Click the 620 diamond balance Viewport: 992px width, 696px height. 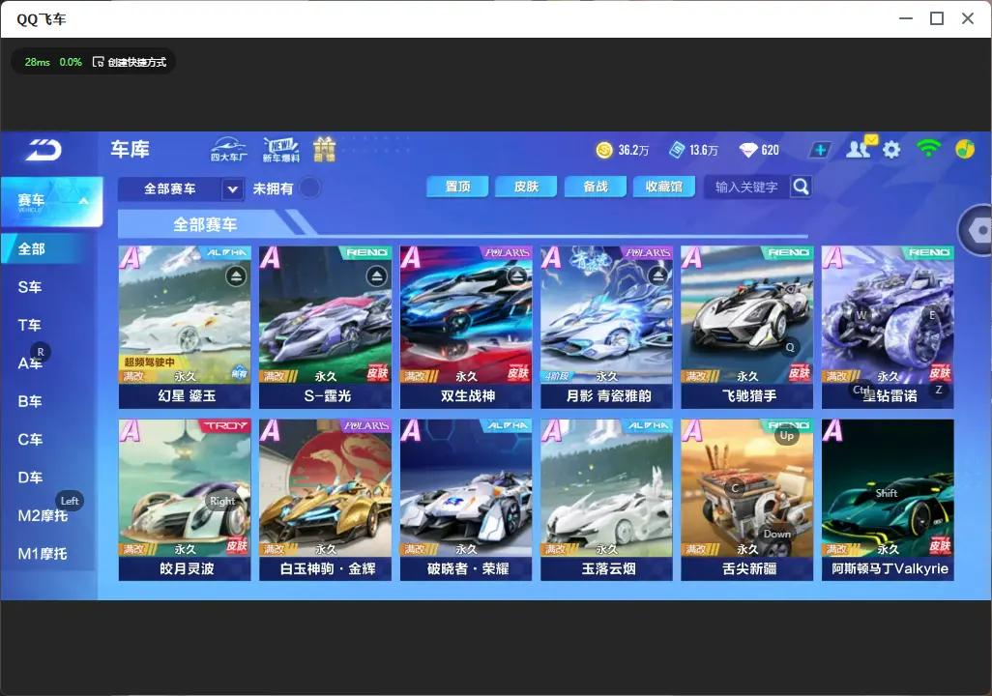pos(770,151)
